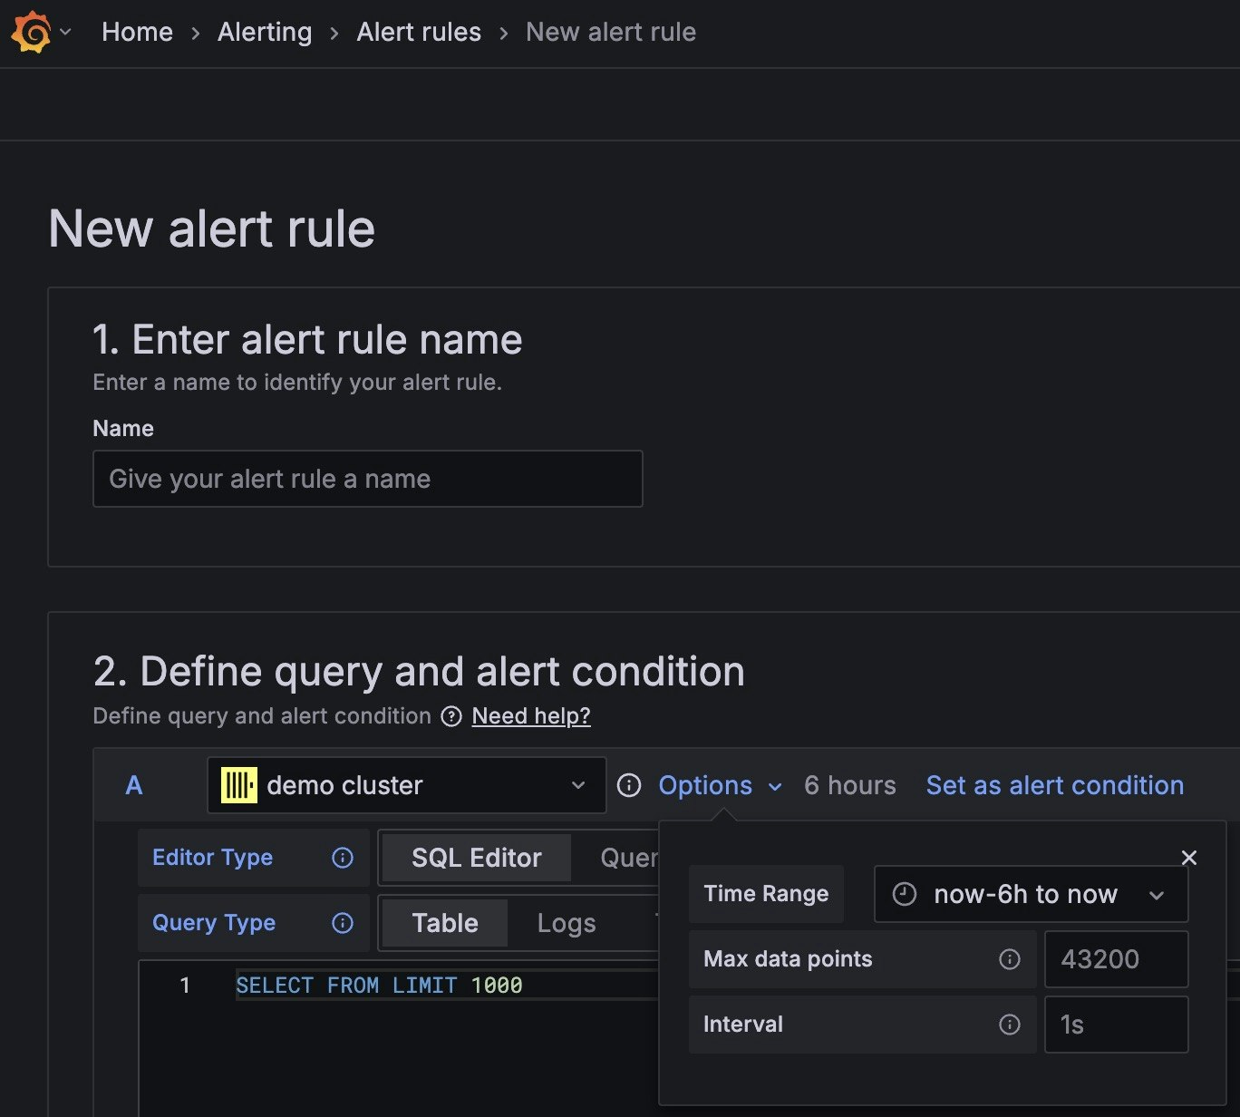Click the Query Type label
The height and width of the screenshot is (1117, 1240).
[x=214, y=923]
